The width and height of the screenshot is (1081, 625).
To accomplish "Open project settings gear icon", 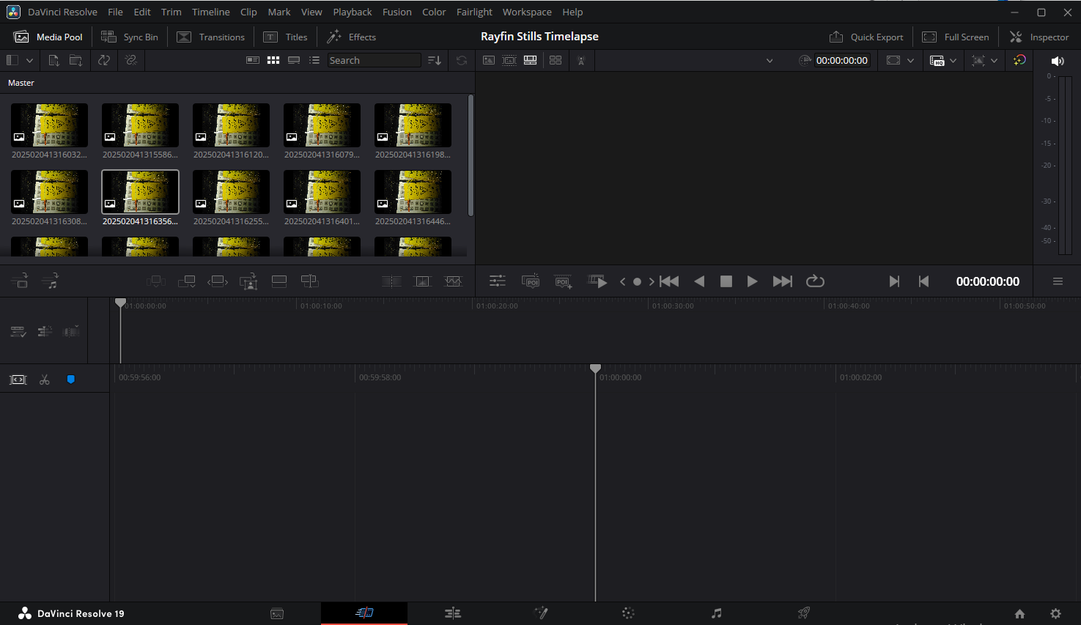I will point(1055,613).
